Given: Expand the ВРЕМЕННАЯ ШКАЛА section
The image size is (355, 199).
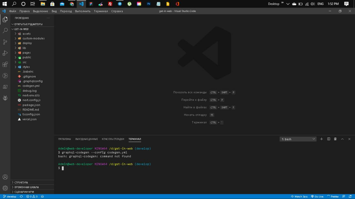Looking at the screenshot, I should pyautogui.click(x=32, y=187).
